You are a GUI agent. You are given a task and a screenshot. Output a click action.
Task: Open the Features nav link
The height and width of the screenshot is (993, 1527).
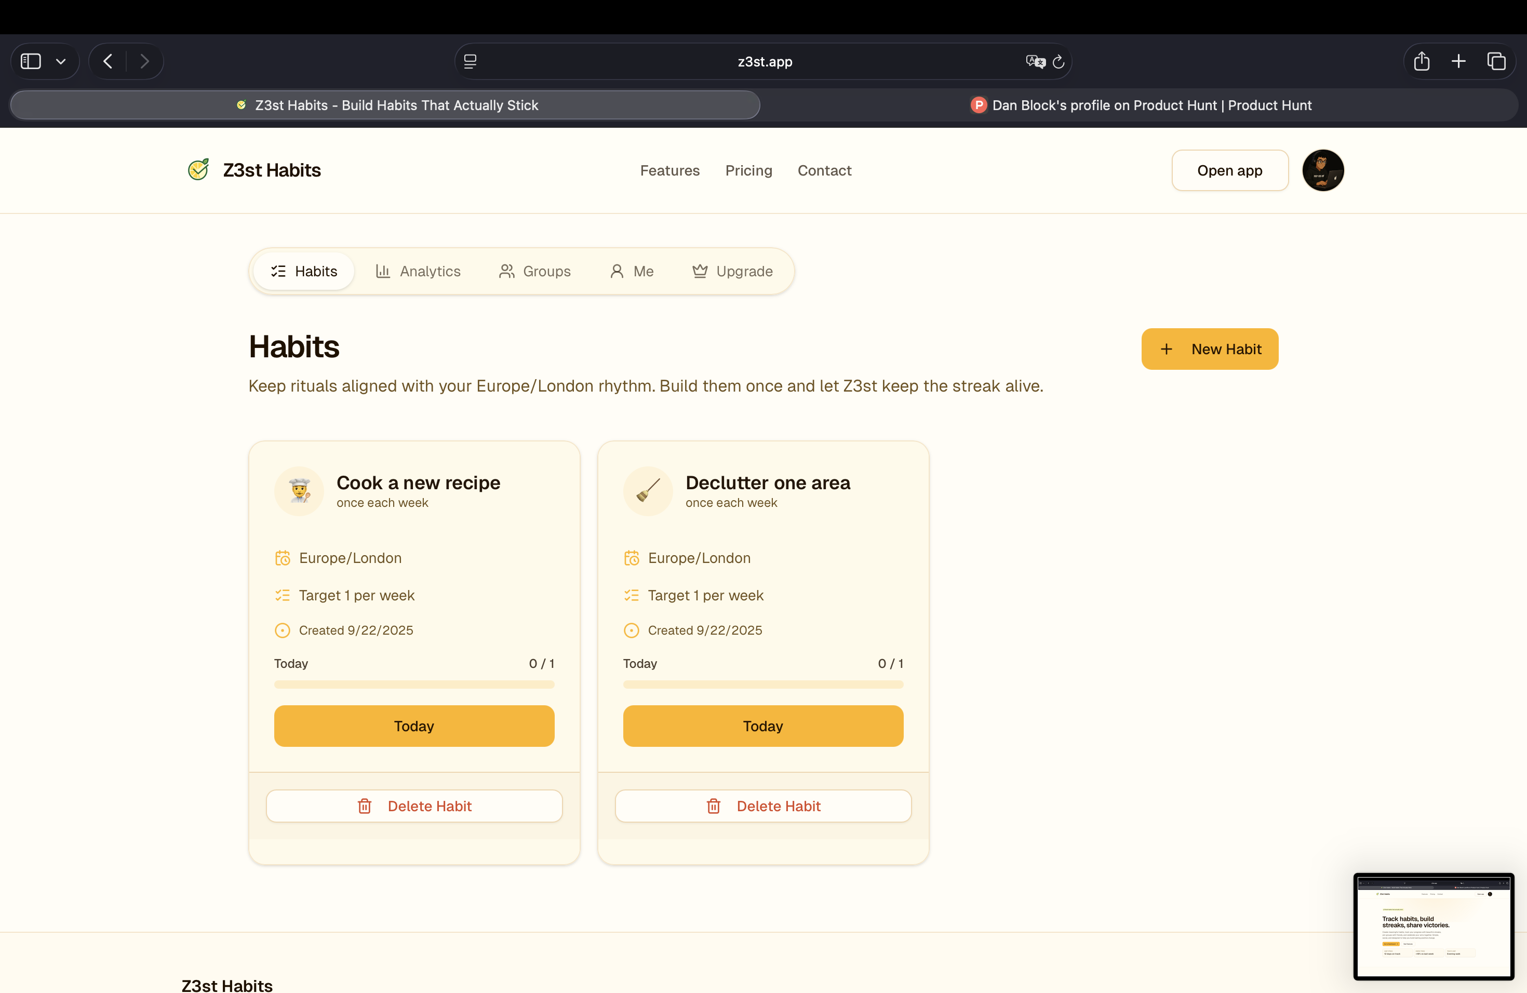[x=670, y=170]
